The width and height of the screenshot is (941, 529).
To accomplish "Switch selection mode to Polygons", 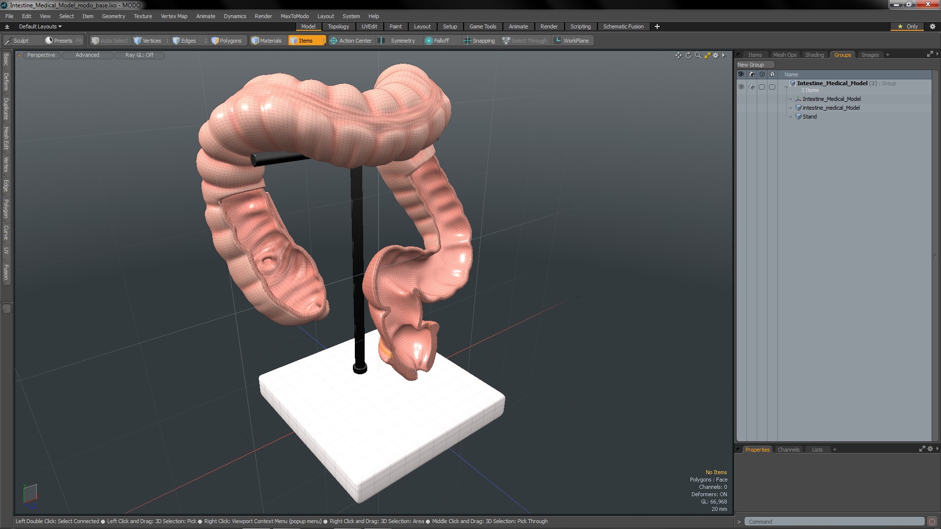I will point(226,41).
